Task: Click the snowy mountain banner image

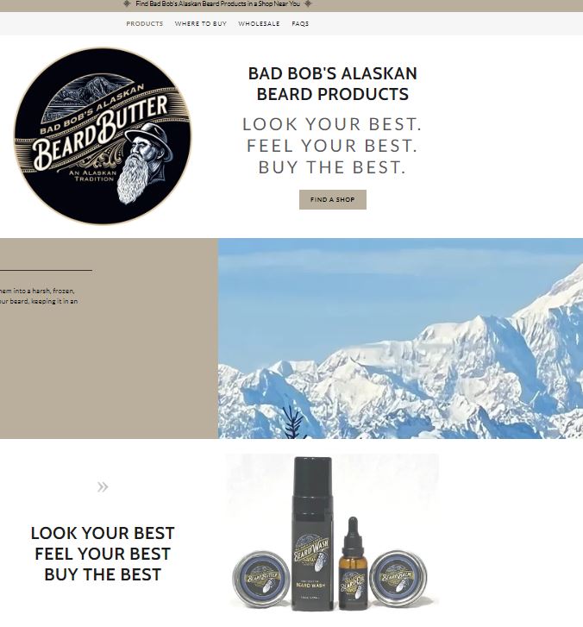Action: coord(400,338)
